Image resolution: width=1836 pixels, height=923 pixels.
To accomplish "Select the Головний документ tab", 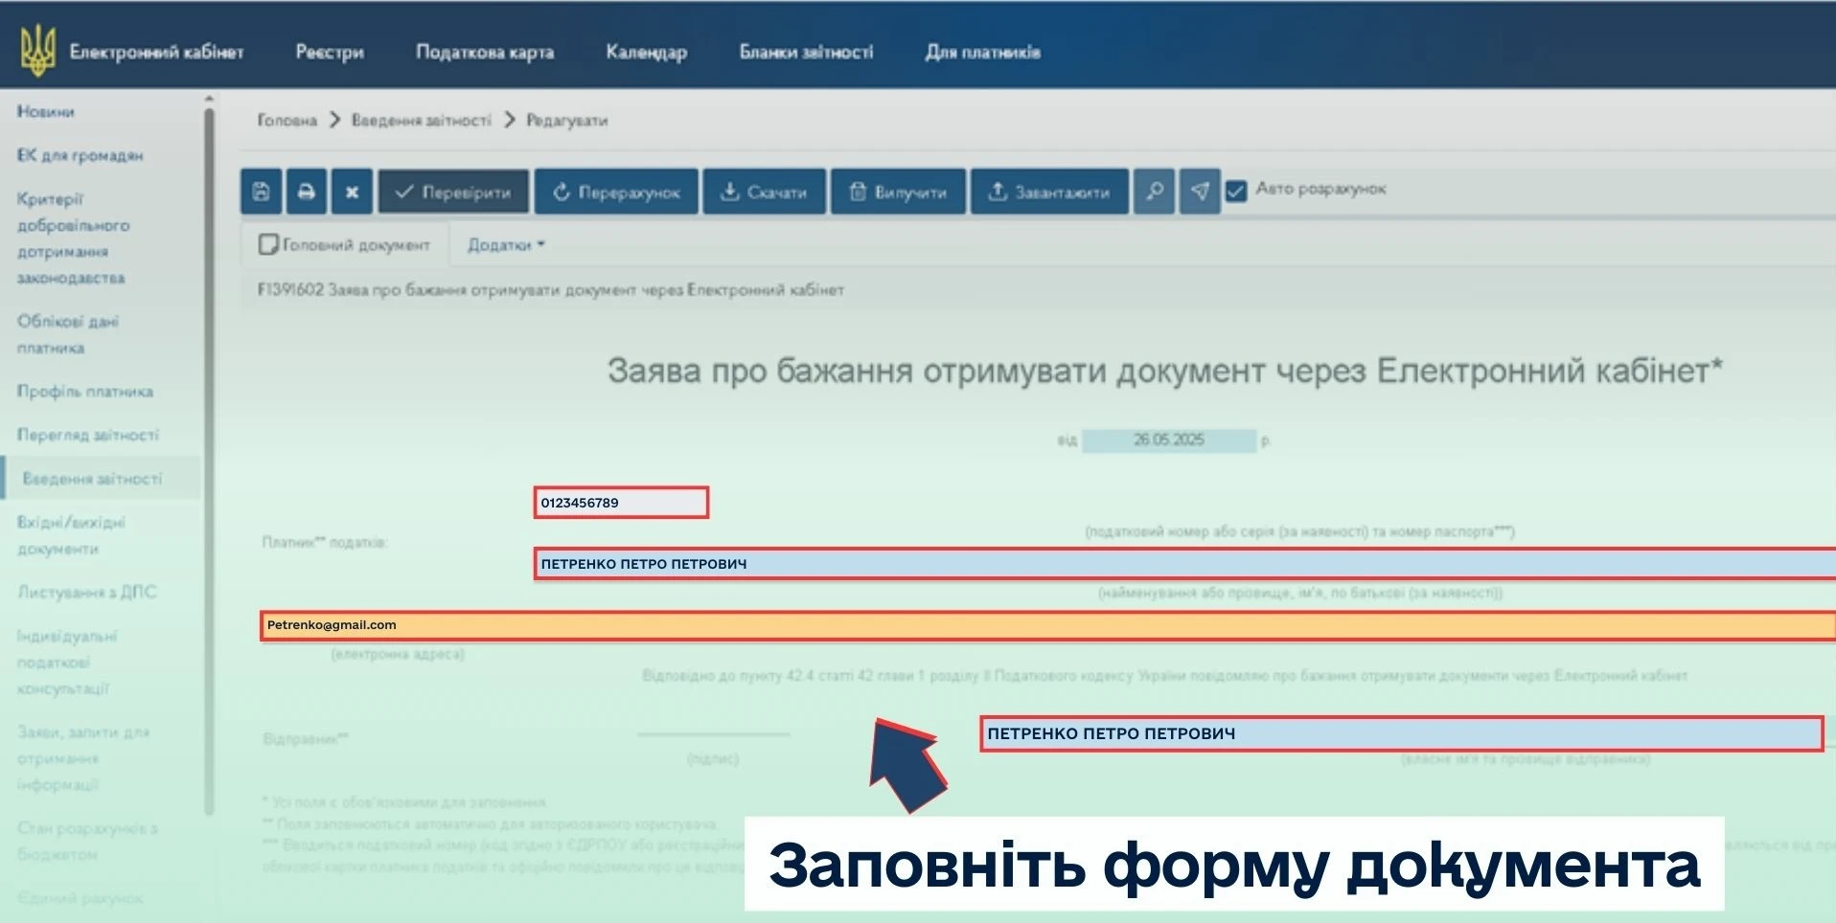I will tap(345, 245).
